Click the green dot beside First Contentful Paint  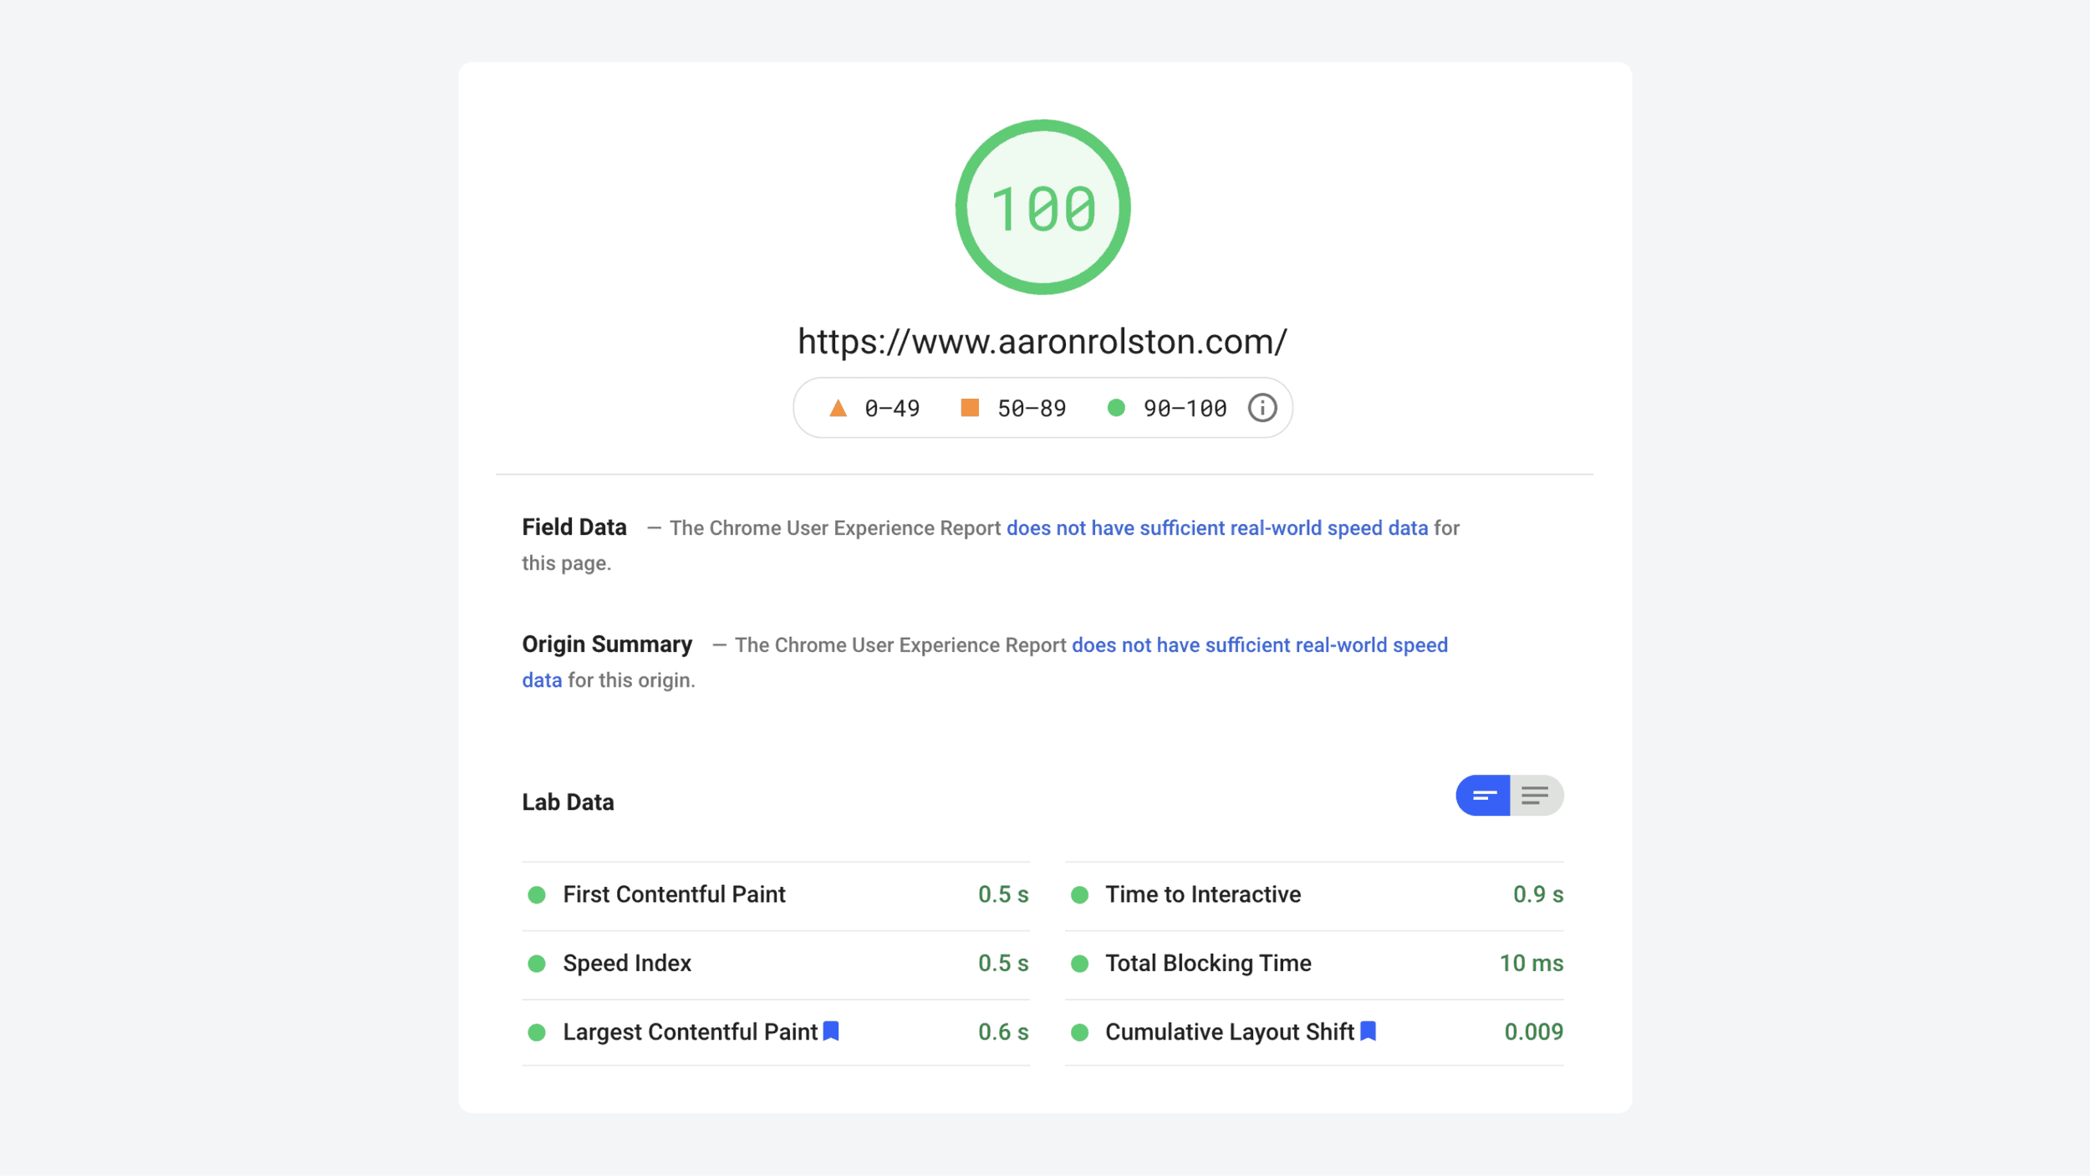coord(537,895)
